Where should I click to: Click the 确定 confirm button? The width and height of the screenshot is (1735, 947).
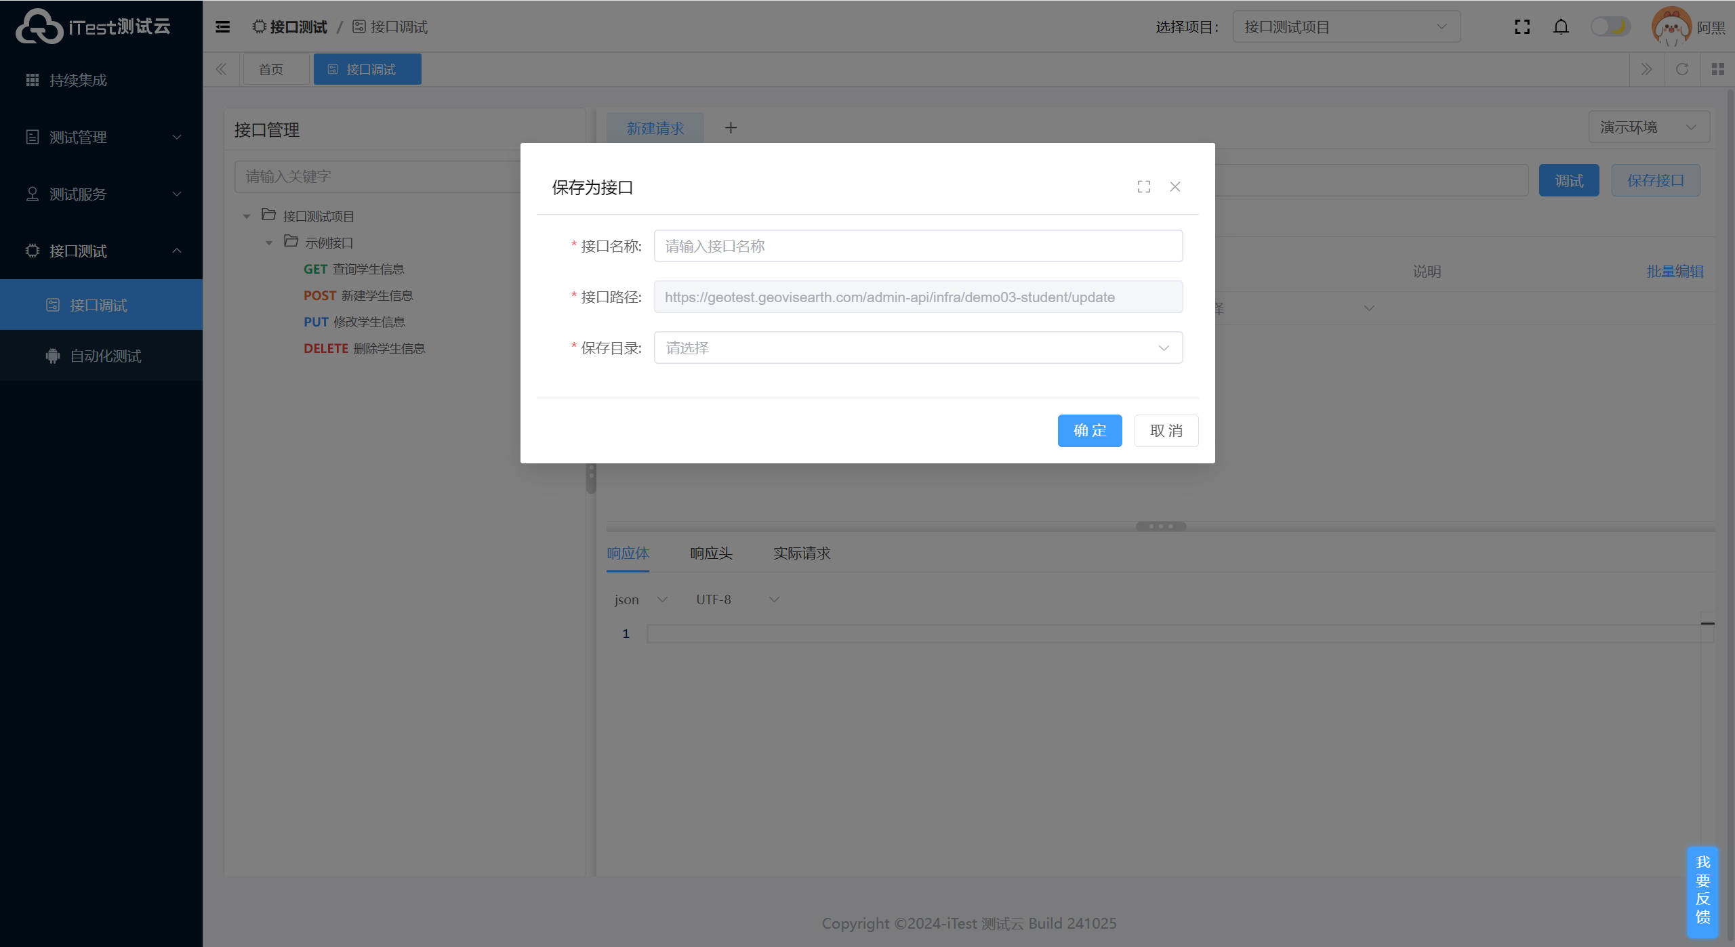(1089, 431)
